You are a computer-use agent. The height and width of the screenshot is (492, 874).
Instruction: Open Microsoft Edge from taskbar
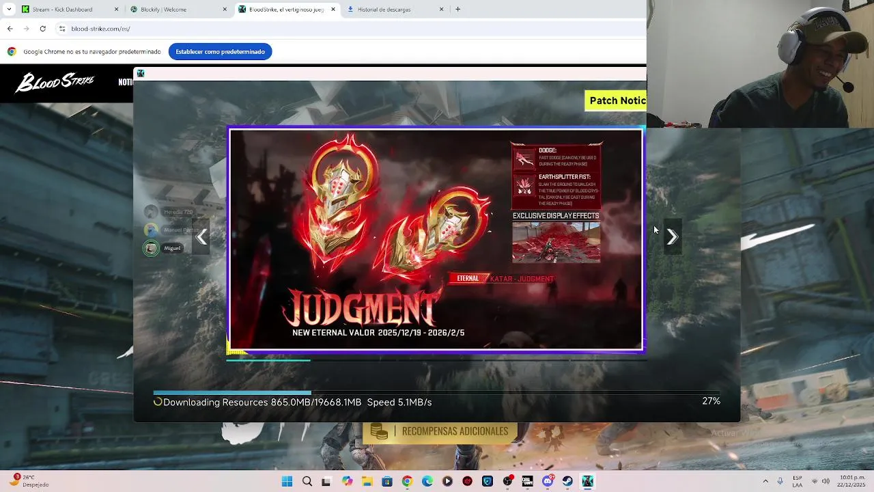pos(427,481)
